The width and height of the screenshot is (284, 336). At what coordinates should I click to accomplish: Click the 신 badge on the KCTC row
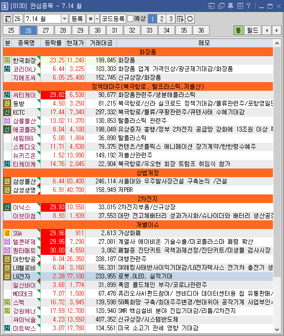point(7,112)
